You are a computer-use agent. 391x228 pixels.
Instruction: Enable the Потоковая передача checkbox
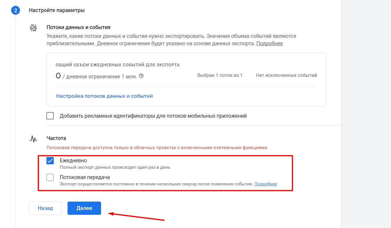[50, 177]
